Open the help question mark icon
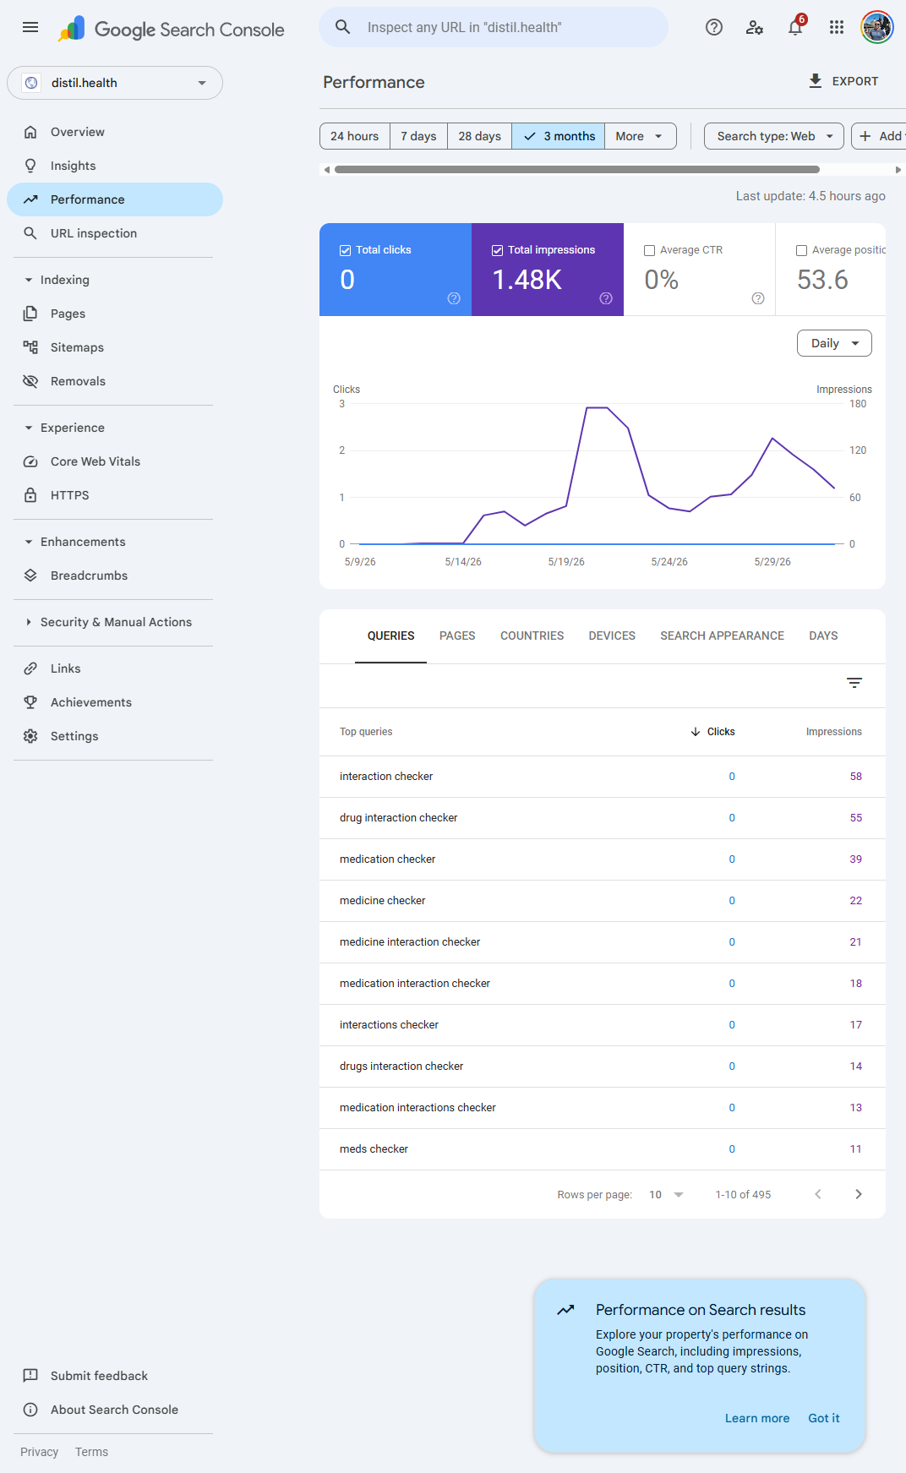Screen dimensions: 906x1473 714,27
